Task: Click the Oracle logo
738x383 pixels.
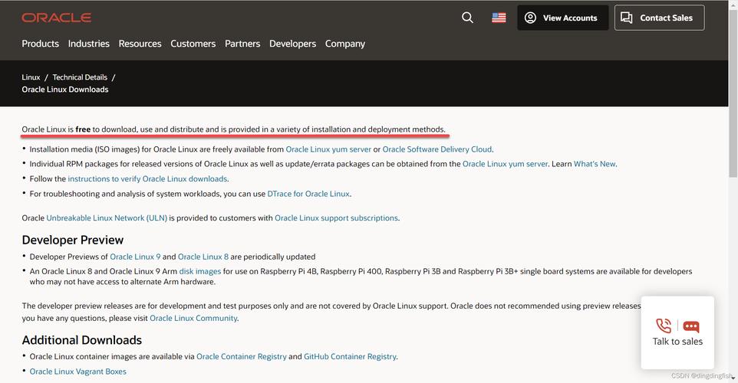Action: (x=57, y=18)
